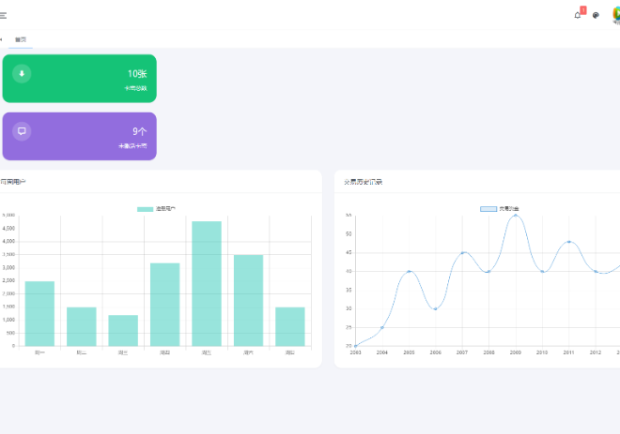620x434 pixels.
Task: Click the 2004 data point on line chart
Action: 381,327
